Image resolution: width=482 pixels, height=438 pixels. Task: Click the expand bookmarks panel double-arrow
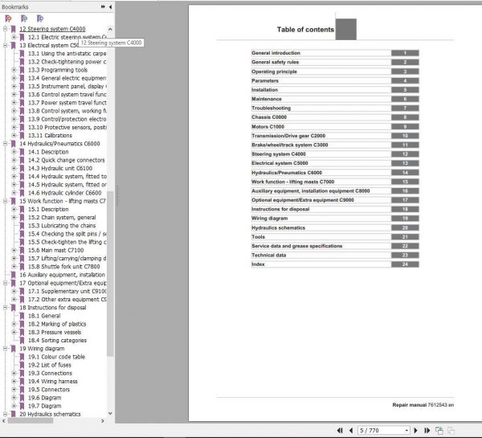coord(103,6)
